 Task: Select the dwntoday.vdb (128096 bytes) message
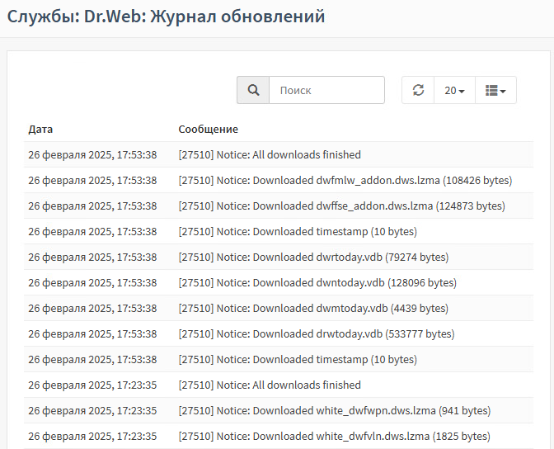pyautogui.click(x=317, y=283)
